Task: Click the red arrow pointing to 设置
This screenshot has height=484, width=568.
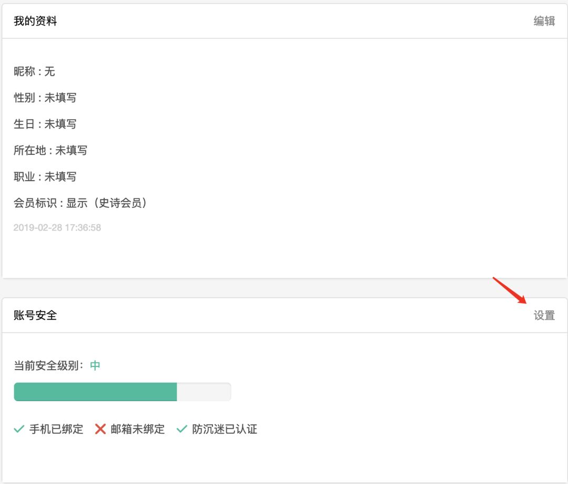Action: (x=509, y=290)
